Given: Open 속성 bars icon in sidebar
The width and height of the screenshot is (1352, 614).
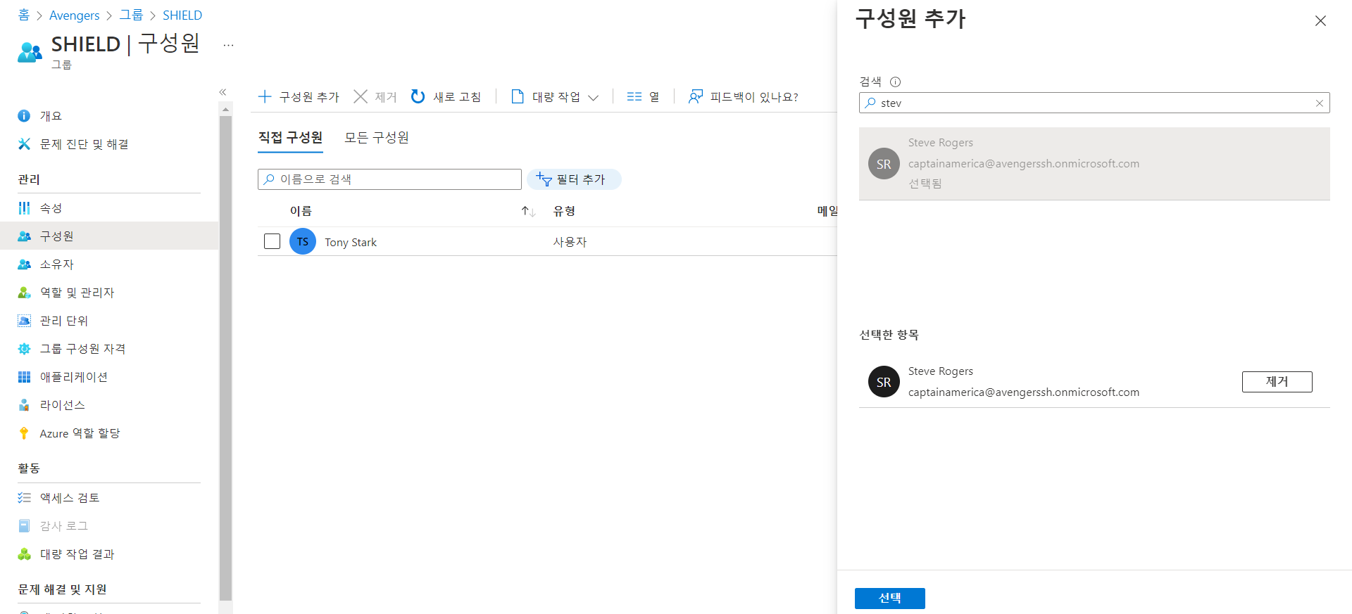Looking at the screenshot, I should [x=24, y=208].
